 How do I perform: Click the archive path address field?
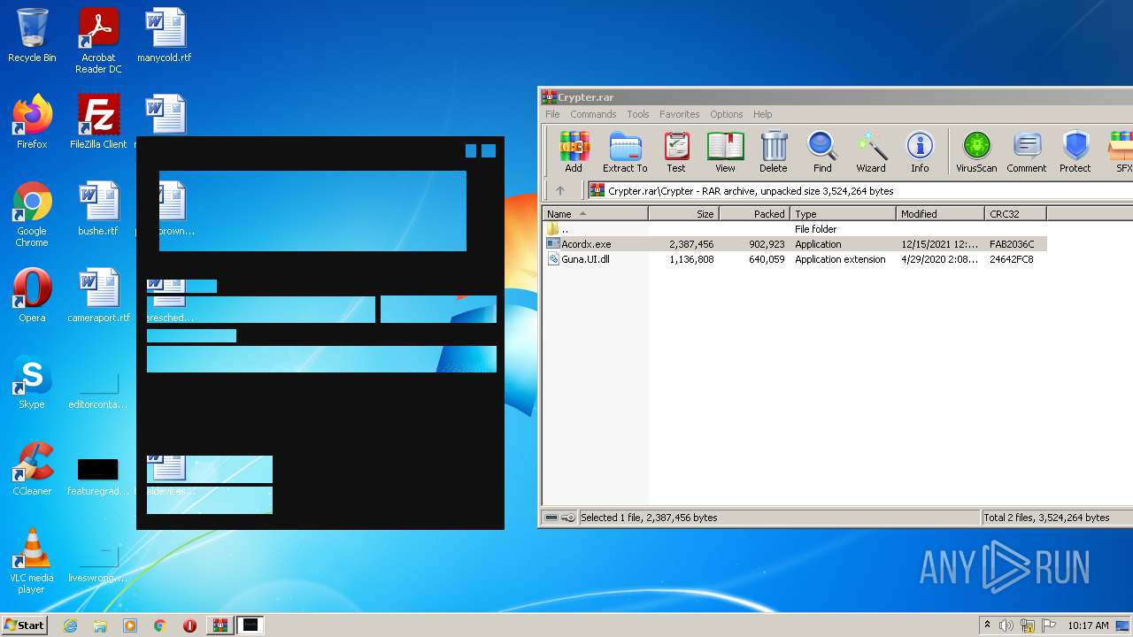point(860,190)
